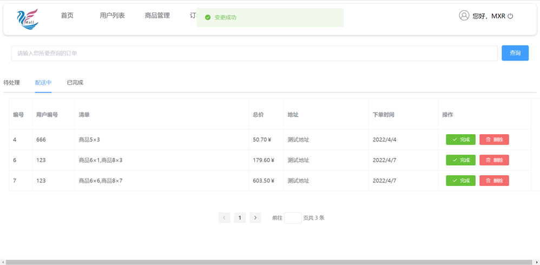Click the page jump input box

(x=293, y=218)
